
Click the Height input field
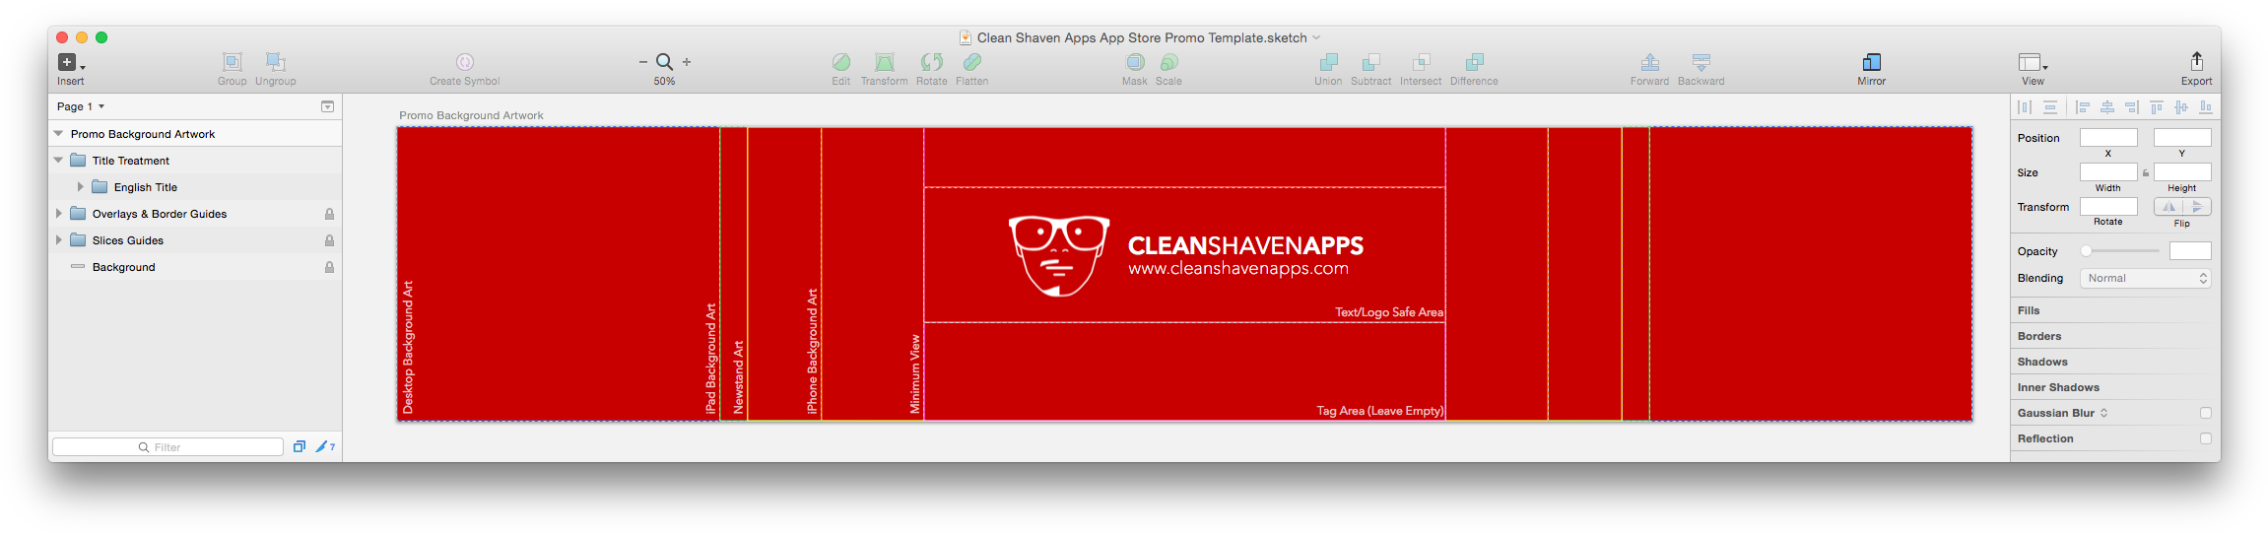coord(2182,172)
